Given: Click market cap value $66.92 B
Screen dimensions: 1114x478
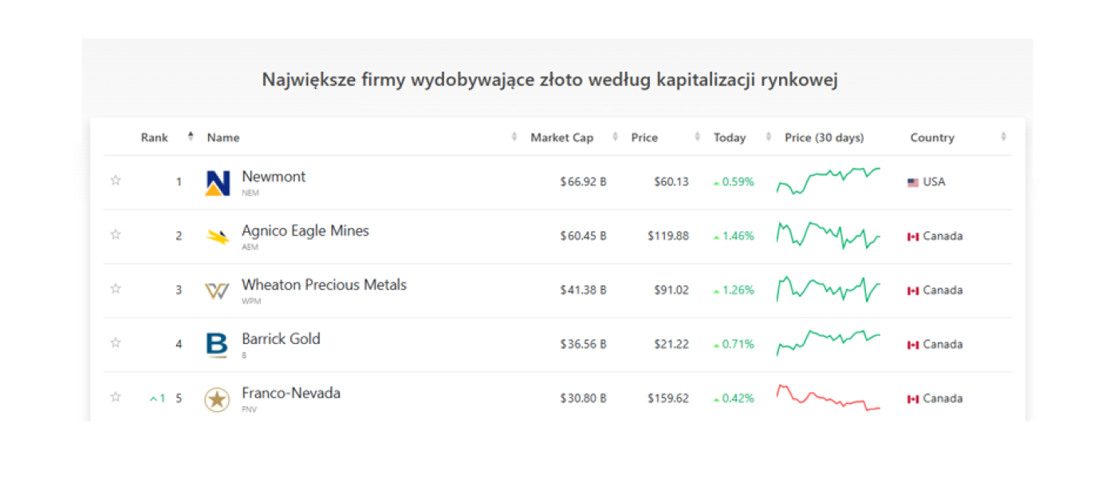Looking at the screenshot, I should coord(583,182).
